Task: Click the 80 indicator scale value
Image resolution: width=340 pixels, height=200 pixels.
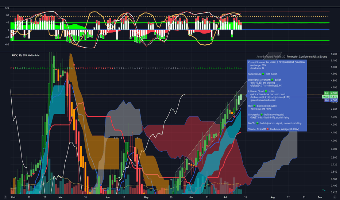Action: pos(8,15)
